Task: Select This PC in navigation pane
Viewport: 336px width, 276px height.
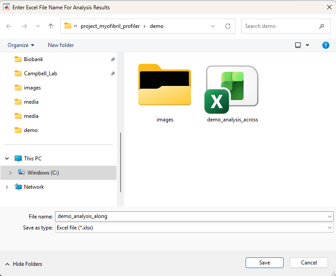Action: (32, 159)
